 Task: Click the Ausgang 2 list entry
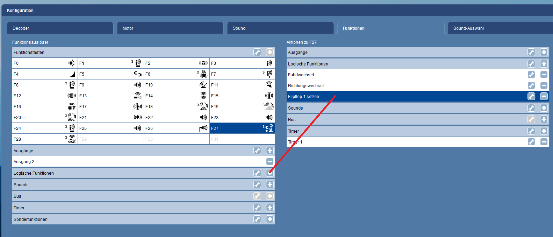click(136, 162)
